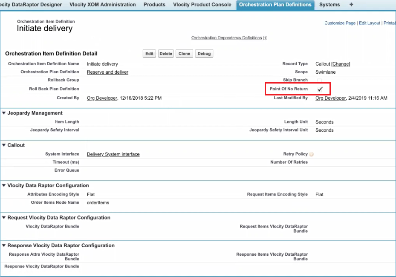Click the Debug button
The image size is (396, 277).
click(x=204, y=54)
